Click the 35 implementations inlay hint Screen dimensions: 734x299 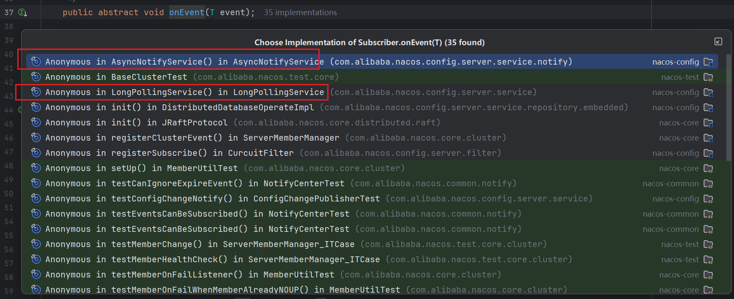coord(300,13)
